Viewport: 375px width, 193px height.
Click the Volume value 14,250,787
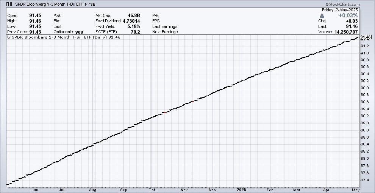pos(346,32)
